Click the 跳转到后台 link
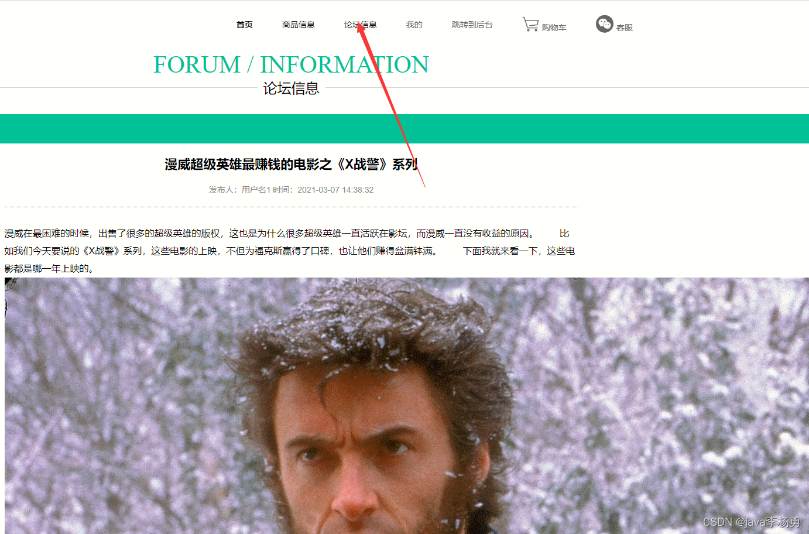Screen dimensions: 809x534 coord(472,25)
